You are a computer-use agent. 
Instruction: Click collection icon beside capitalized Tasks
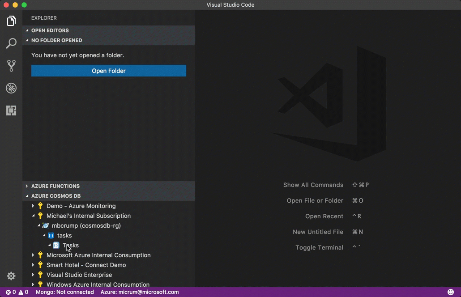tap(56, 245)
